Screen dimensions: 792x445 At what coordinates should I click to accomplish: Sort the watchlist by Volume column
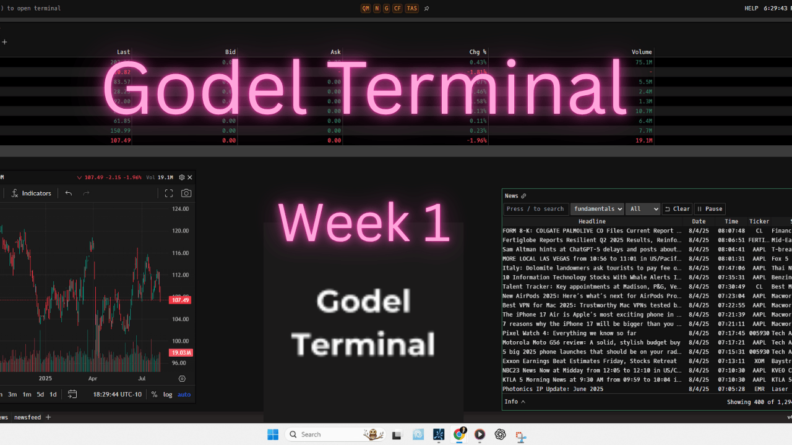[642, 52]
